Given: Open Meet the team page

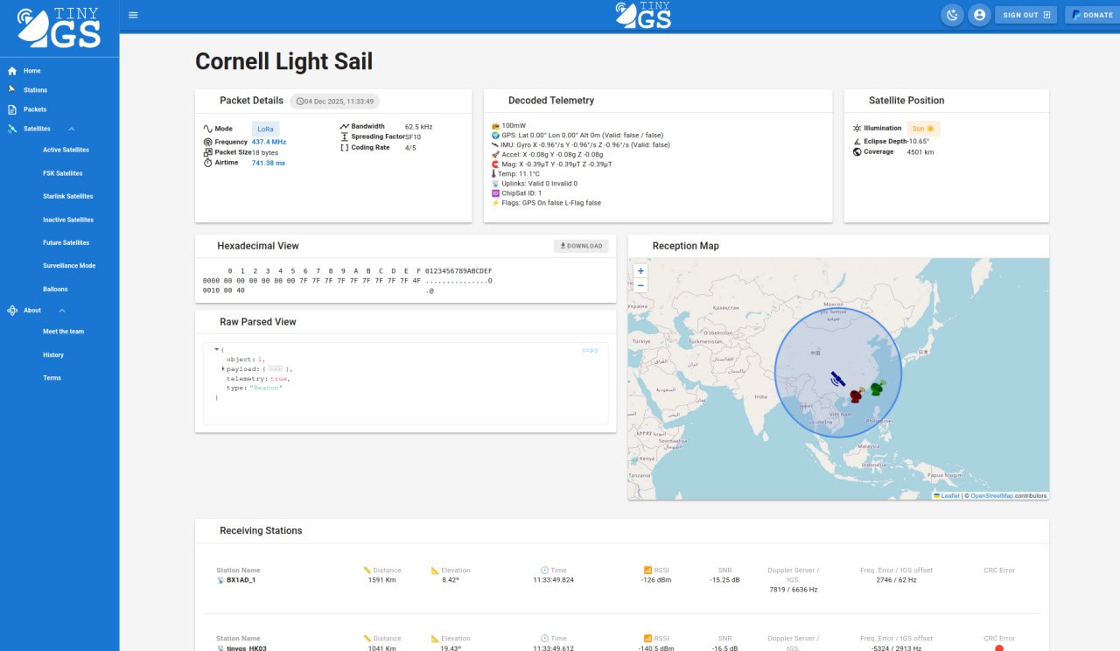Looking at the screenshot, I should tap(64, 332).
